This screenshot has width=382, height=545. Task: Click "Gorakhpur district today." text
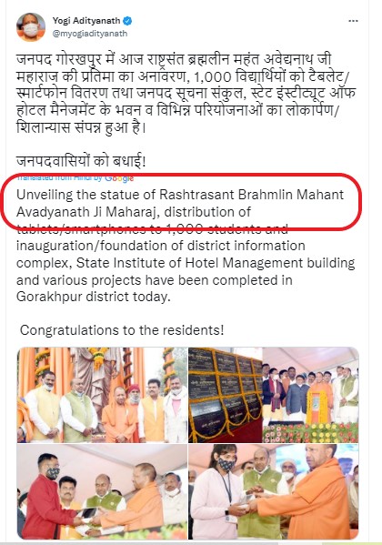94,297
